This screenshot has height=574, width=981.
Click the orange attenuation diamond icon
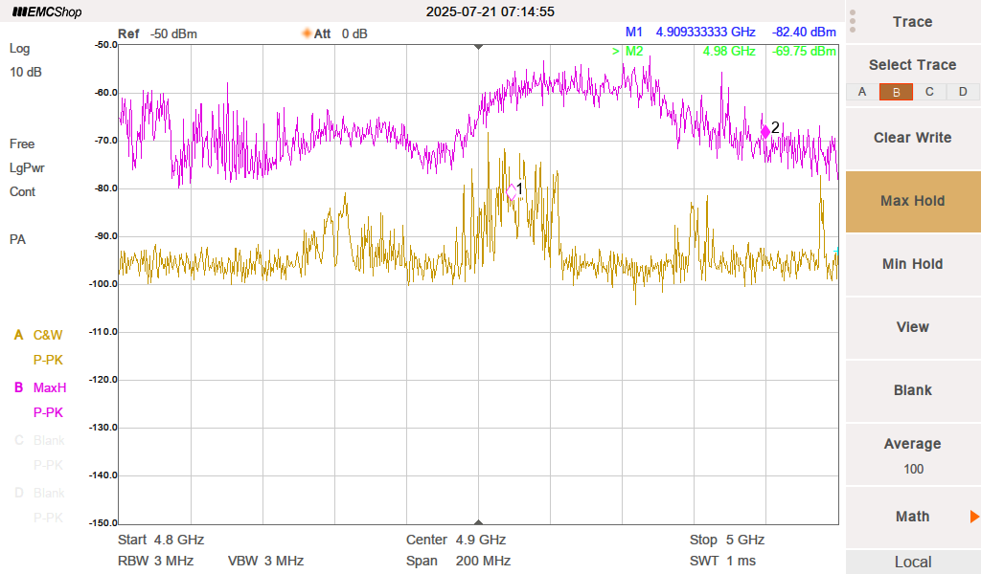pyautogui.click(x=308, y=33)
